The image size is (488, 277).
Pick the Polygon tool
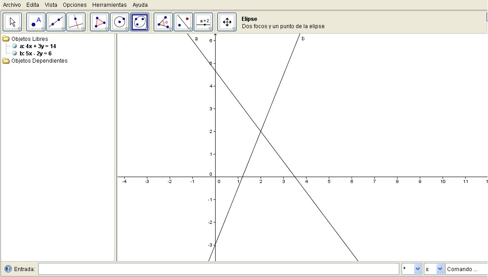(x=98, y=21)
